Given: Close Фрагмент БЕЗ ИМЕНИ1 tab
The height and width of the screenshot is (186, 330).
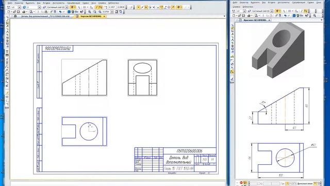Looking at the screenshot, I should pyautogui.click(x=269, y=20).
